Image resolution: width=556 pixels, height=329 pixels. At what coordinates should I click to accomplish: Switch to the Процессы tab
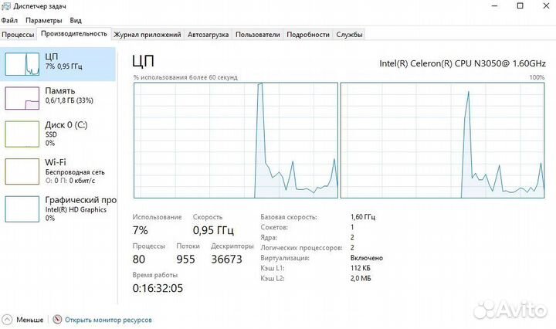[x=18, y=35]
